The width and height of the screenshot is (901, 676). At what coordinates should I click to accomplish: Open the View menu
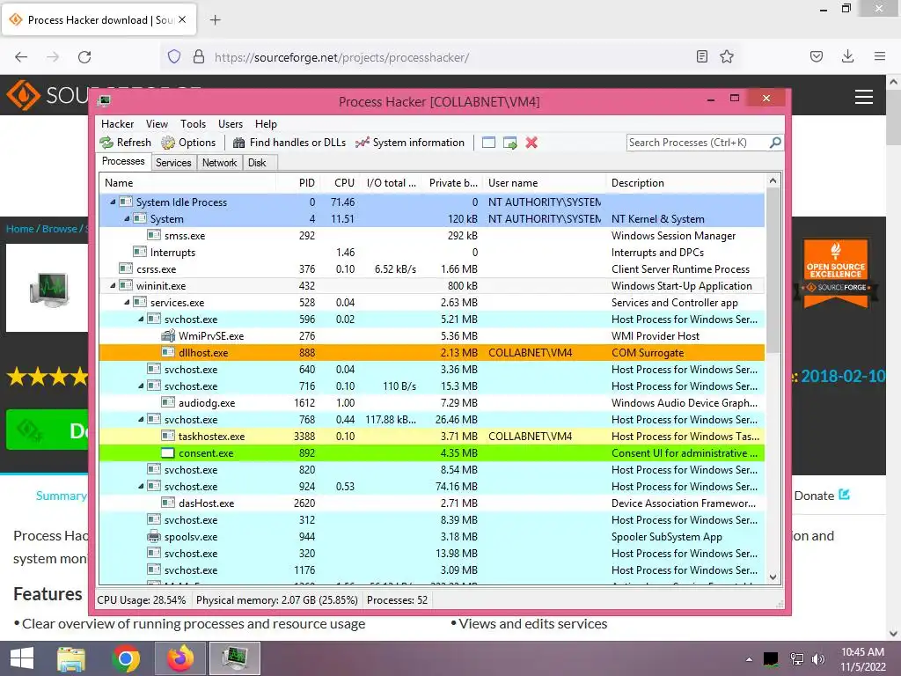(x=157, y=124)
